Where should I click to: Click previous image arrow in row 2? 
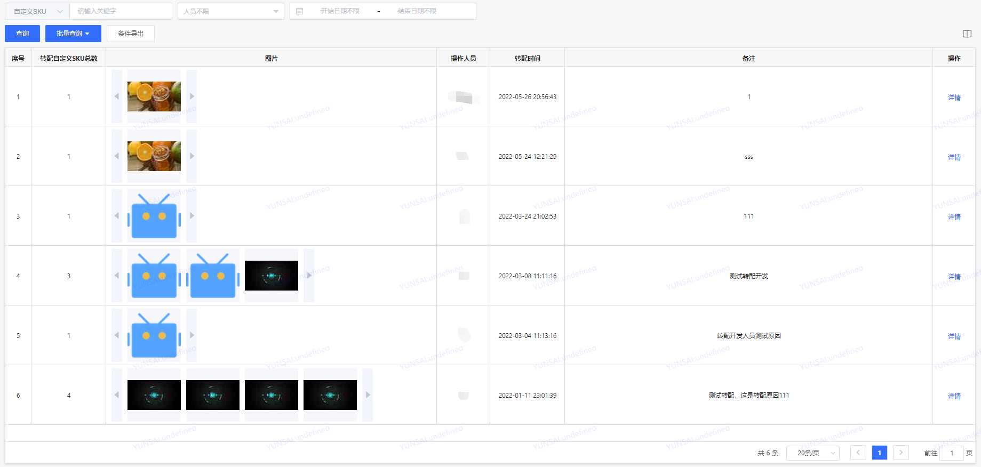pyautogui.click(x=117, y=156)
